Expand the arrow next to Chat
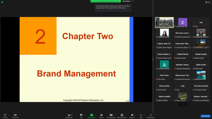 (85, 115)
